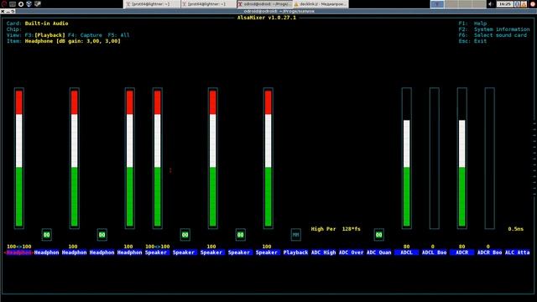Click the AlsaMixer v1.0.27.1 title
Viewport: 537px width, 302px height.
(x=267, y=18)
